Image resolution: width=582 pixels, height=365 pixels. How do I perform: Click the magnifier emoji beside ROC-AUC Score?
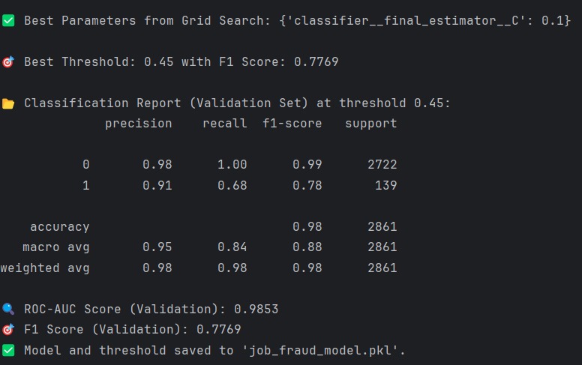(x=8, y=309)
